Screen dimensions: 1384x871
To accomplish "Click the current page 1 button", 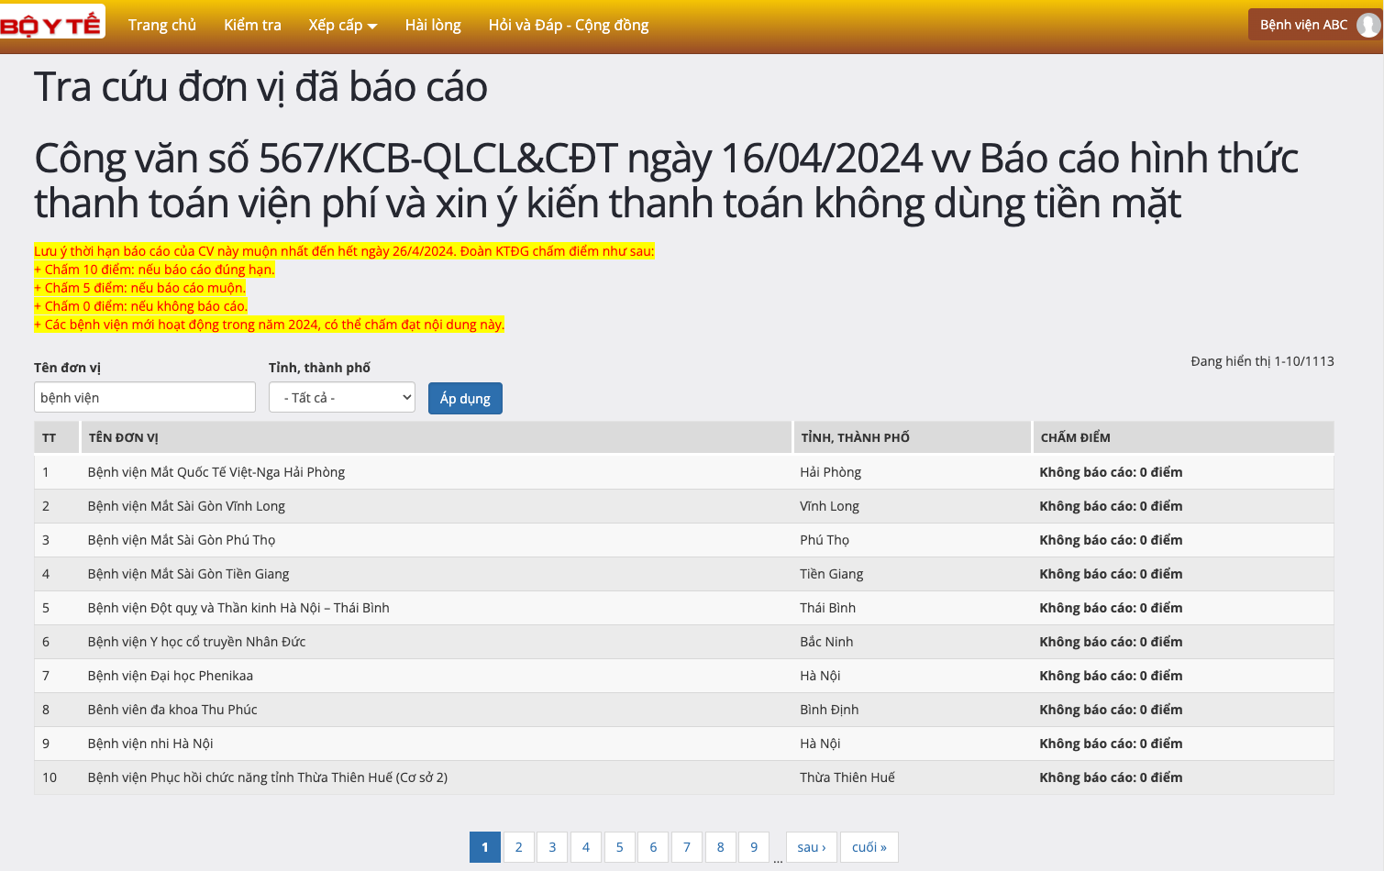I will (x=485, y=847).
